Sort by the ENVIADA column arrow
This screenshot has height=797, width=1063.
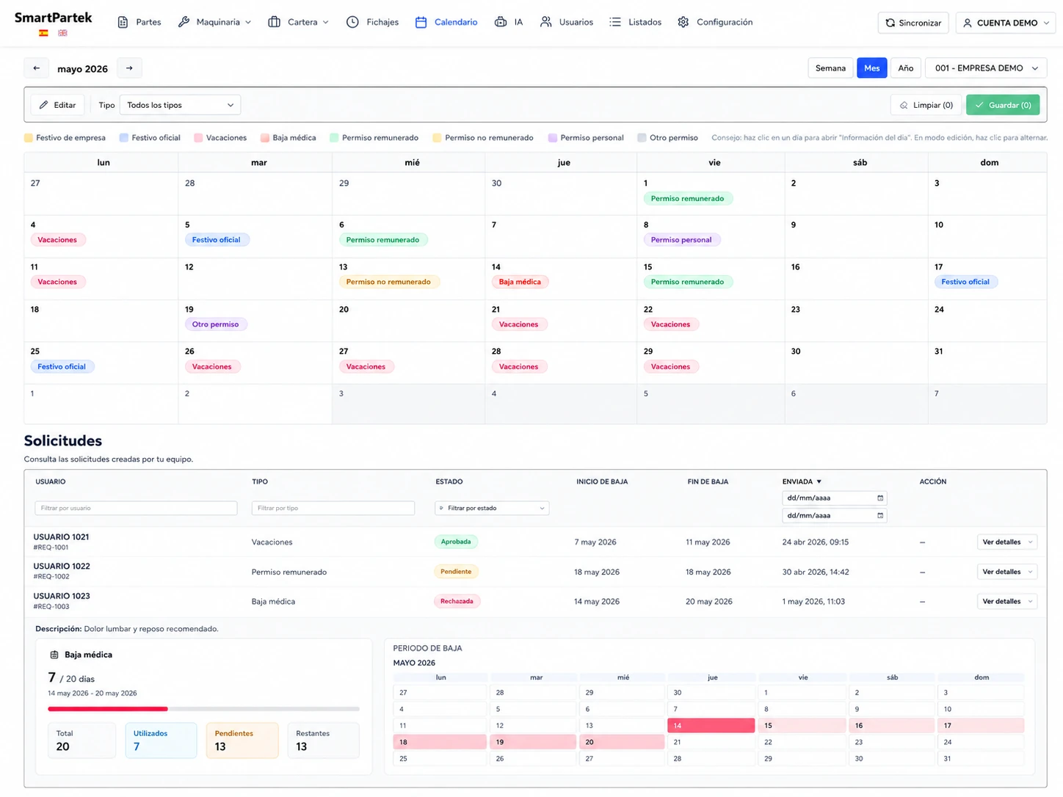click(x=819, y=481)
